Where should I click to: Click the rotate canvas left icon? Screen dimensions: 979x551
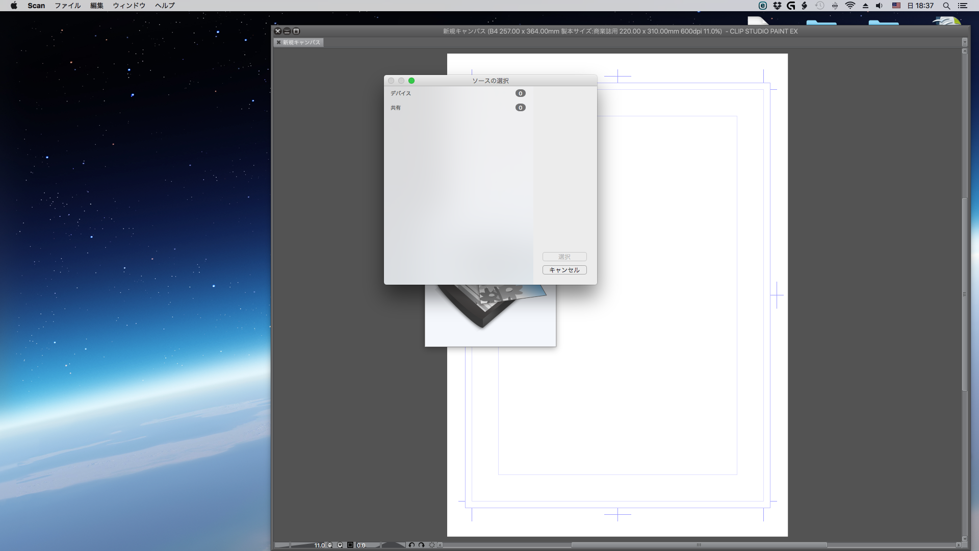point(411,545)
